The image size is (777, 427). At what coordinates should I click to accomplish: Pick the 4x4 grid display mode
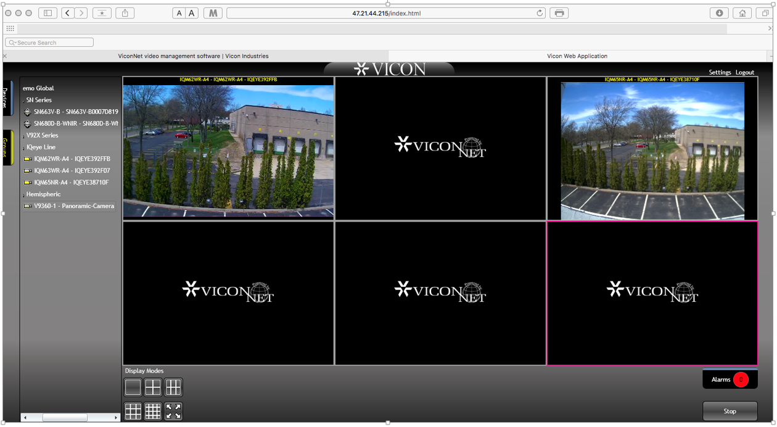pos(153,411)
